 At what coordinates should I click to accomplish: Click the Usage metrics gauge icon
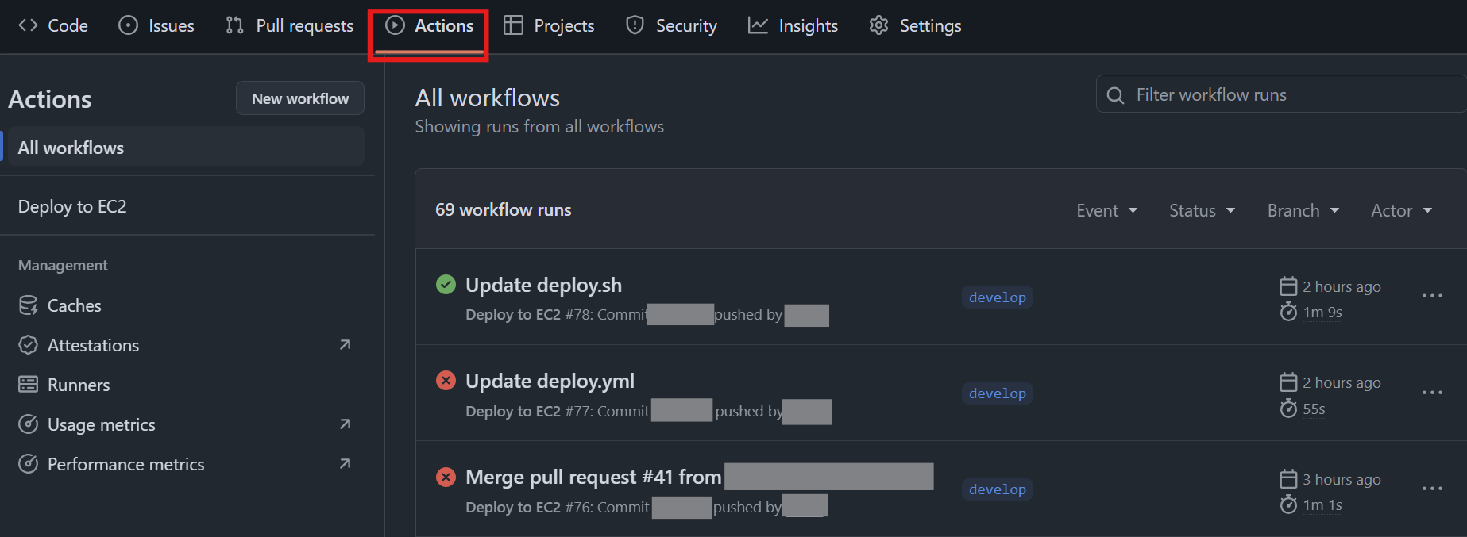28,424
